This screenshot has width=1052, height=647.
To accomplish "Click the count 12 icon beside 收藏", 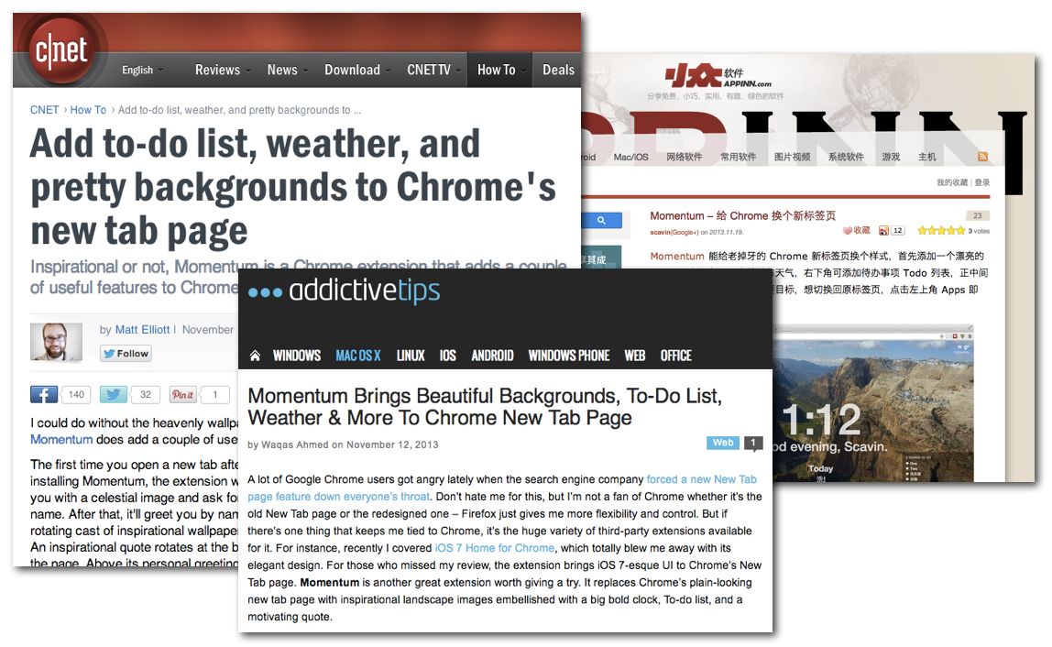I will point(892,231).
